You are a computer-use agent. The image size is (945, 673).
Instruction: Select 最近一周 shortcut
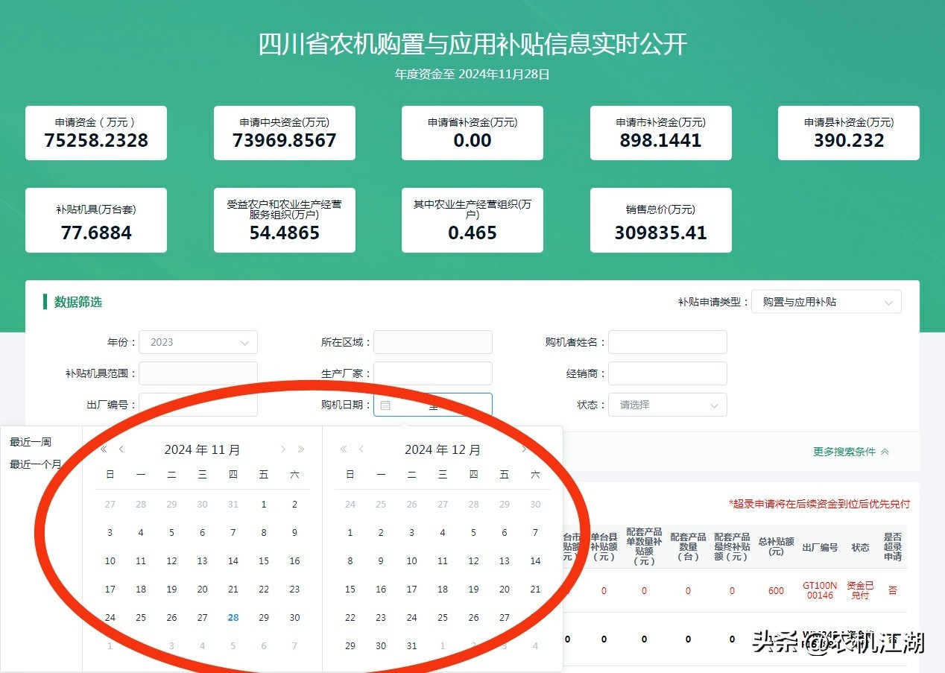pos(31,442)
